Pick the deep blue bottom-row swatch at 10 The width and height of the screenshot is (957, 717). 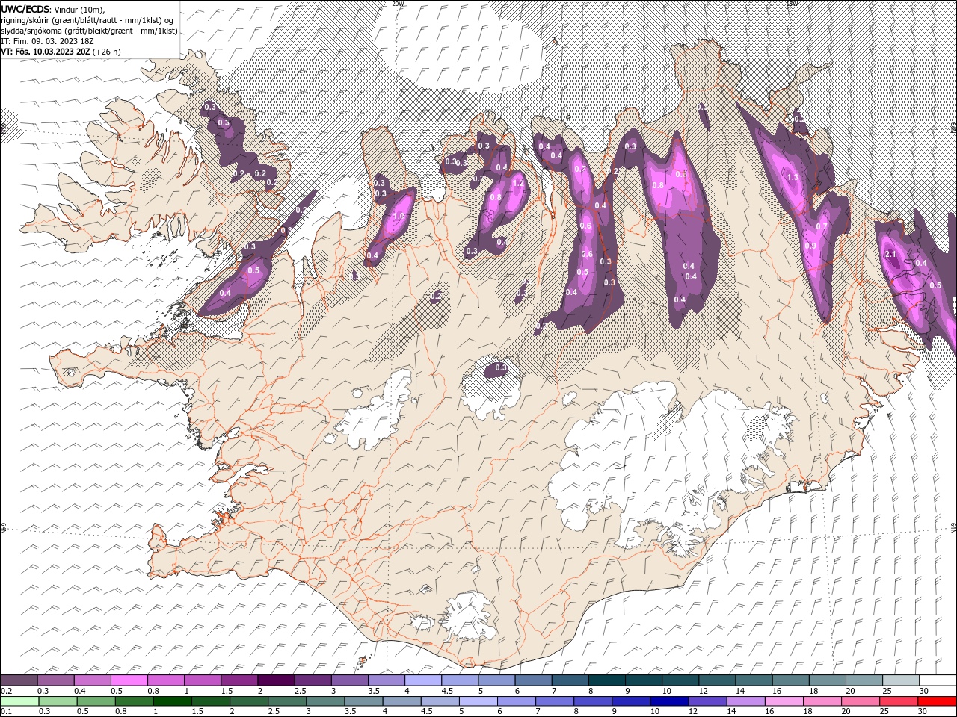(668, 701)
